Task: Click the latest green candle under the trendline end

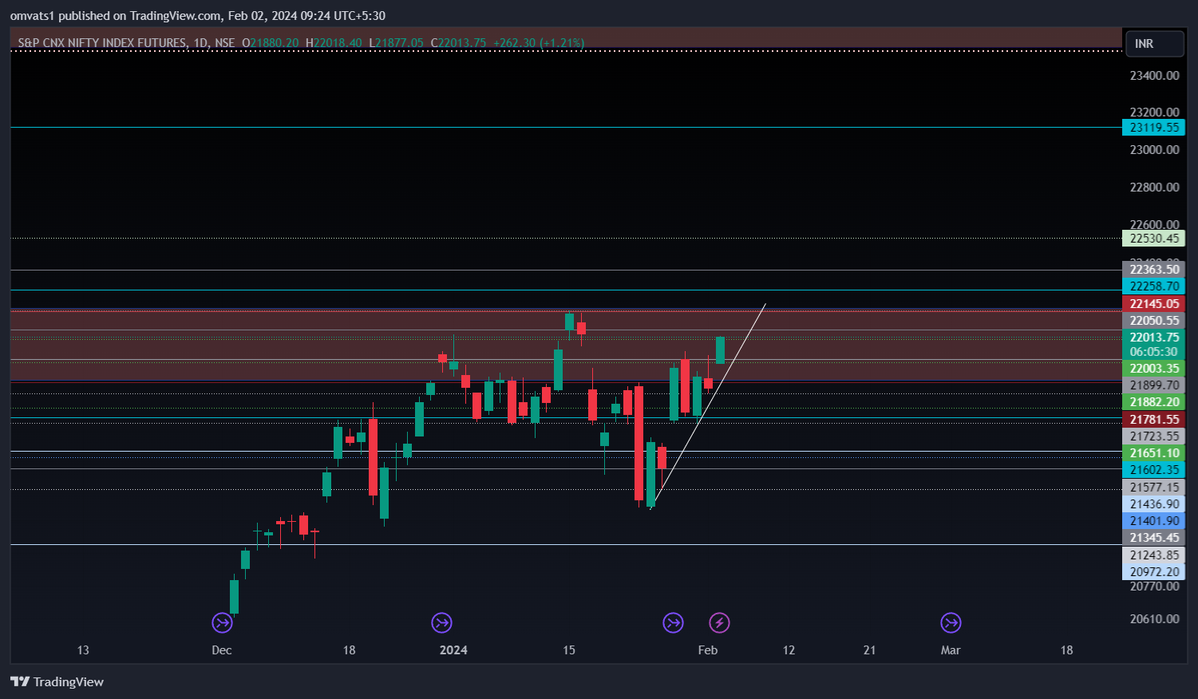Action: point(721,350)
